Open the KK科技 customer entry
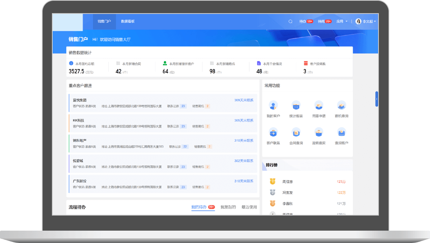This screenshot has height=243, width=430. coord(79,120)
